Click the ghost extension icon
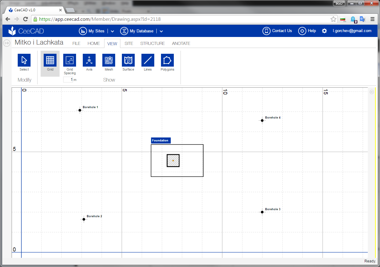Viewport: 380px width, 267px height. (x=353, y=20)
